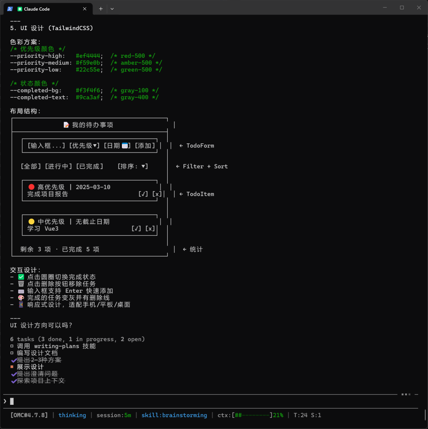The width and height of the screenshot is (428, 429).
Task: Click the palette emoji before 完成的任务变灰
Action: point(21,297)
